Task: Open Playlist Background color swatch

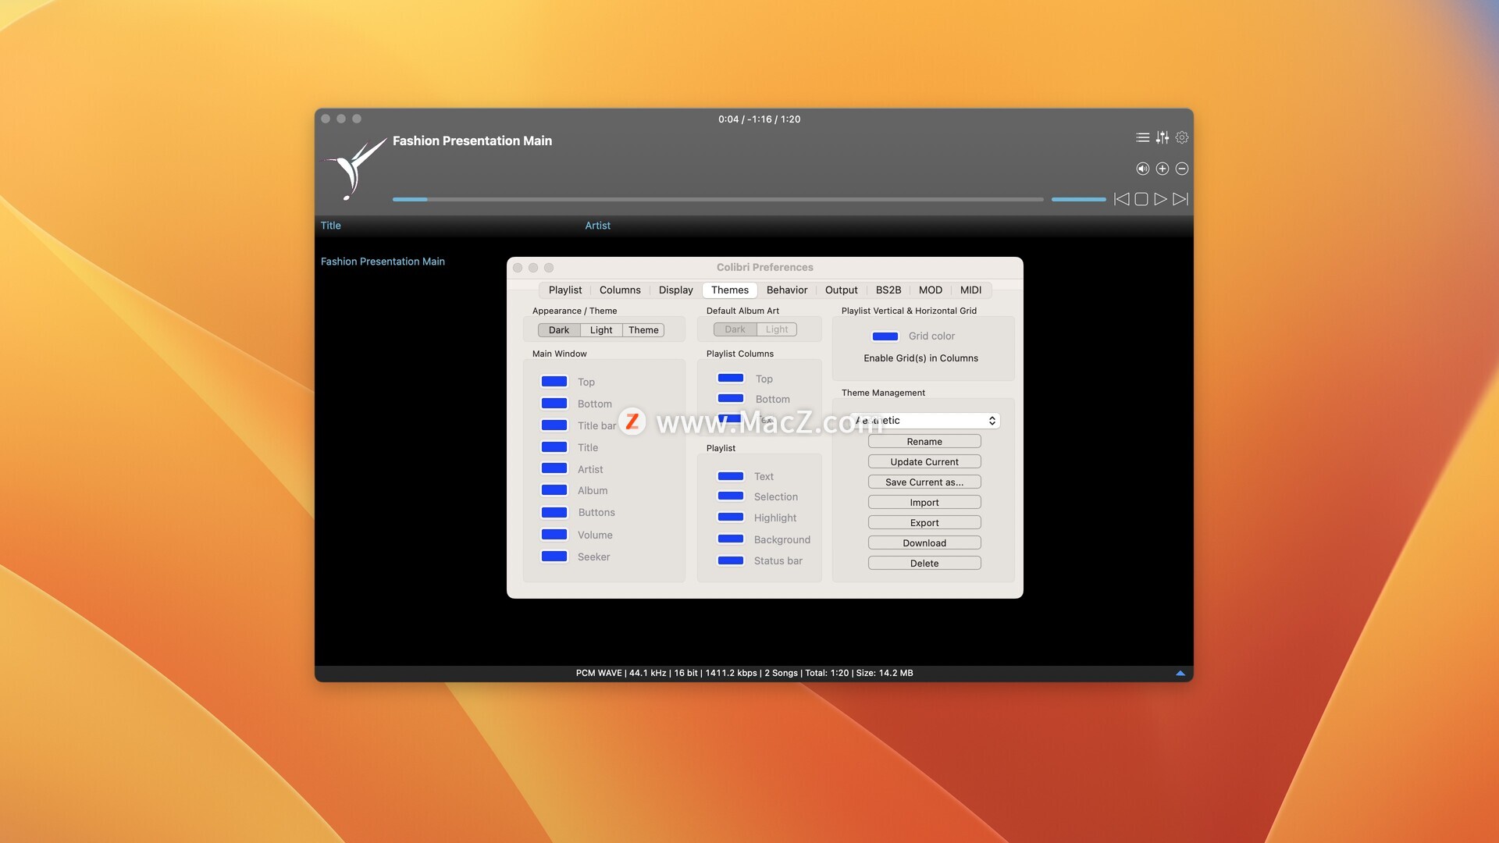Action: tap(731, 539)
